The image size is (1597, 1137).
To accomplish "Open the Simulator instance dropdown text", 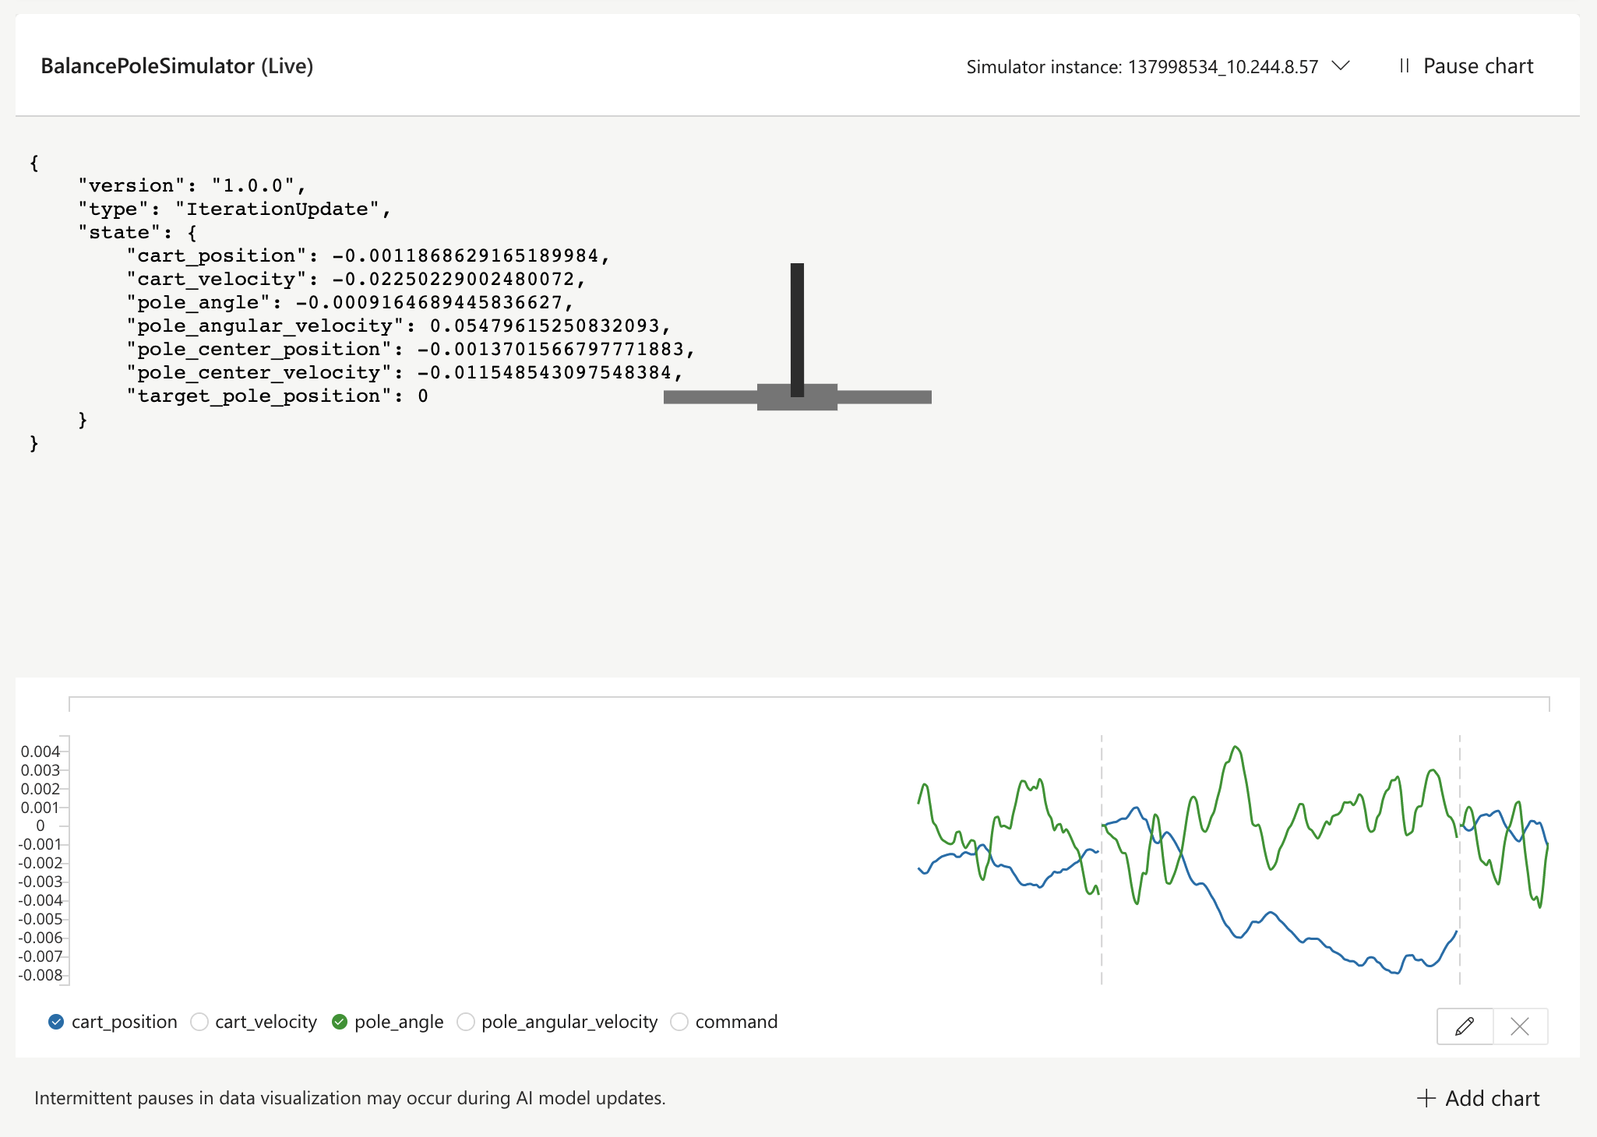I will (1142, 67).
